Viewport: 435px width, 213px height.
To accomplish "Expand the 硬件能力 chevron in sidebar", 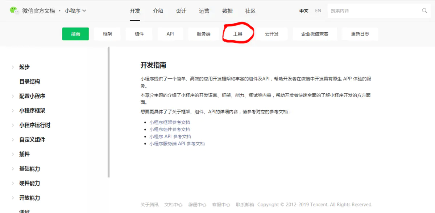I will coord(13,183).
